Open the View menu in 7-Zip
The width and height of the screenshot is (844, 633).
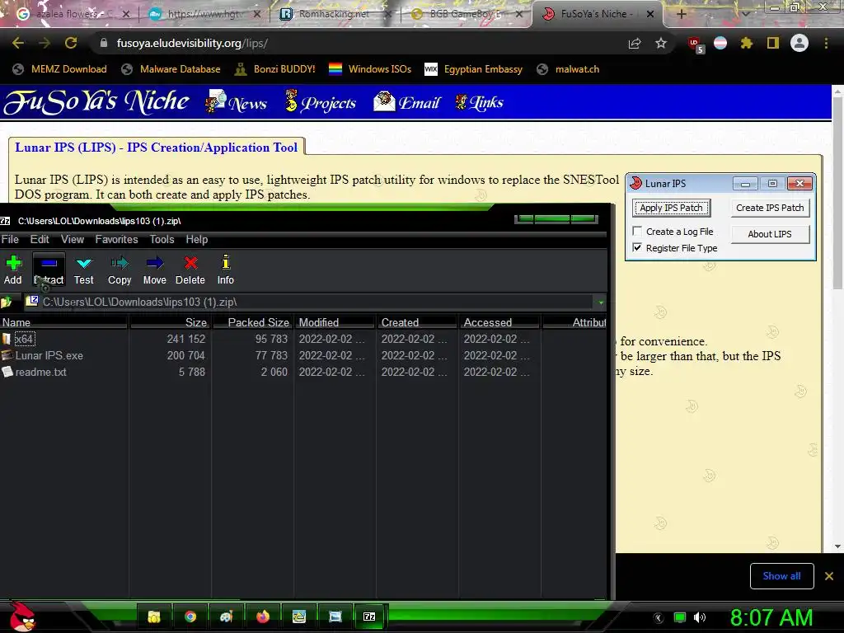(73, 240)
